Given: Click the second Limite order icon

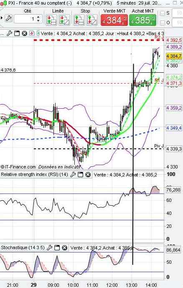Looking at the screenshot, I should (x=64, y=20).
